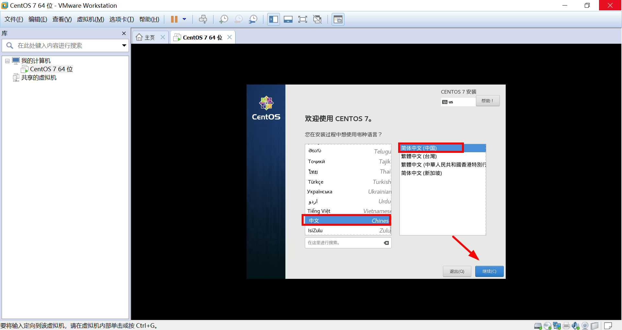Viewport: 622px width, 330px height.
Task: Open the 文件(F) menu
Action: (x=14, y=19)
